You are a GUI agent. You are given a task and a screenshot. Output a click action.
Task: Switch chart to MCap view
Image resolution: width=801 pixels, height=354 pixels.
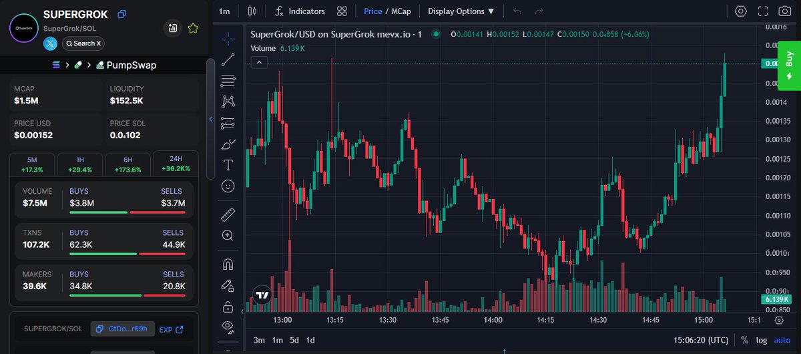(400, 11)
